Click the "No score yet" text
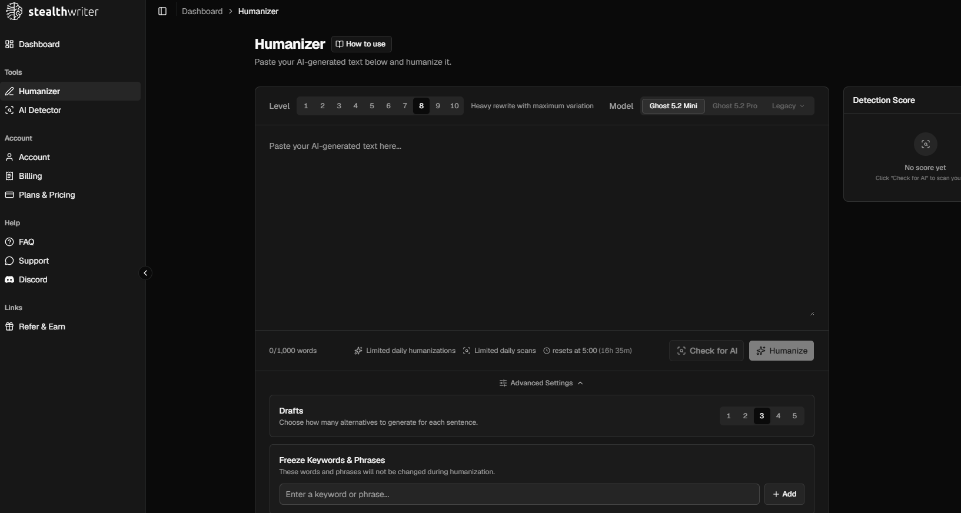Viewport: 961px width, 513px height. (x=925, y=168)
